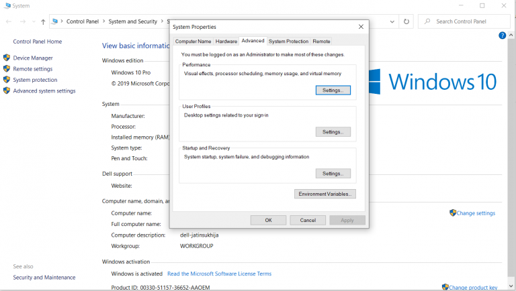Click the shield icon beside Change product key
The height and width of the screenshot is (291, 516).
[x=445, y=287]
